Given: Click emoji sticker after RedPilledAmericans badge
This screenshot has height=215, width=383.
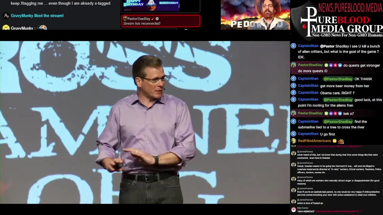Looking at the screenshot, I should click(x=341, y=141).
